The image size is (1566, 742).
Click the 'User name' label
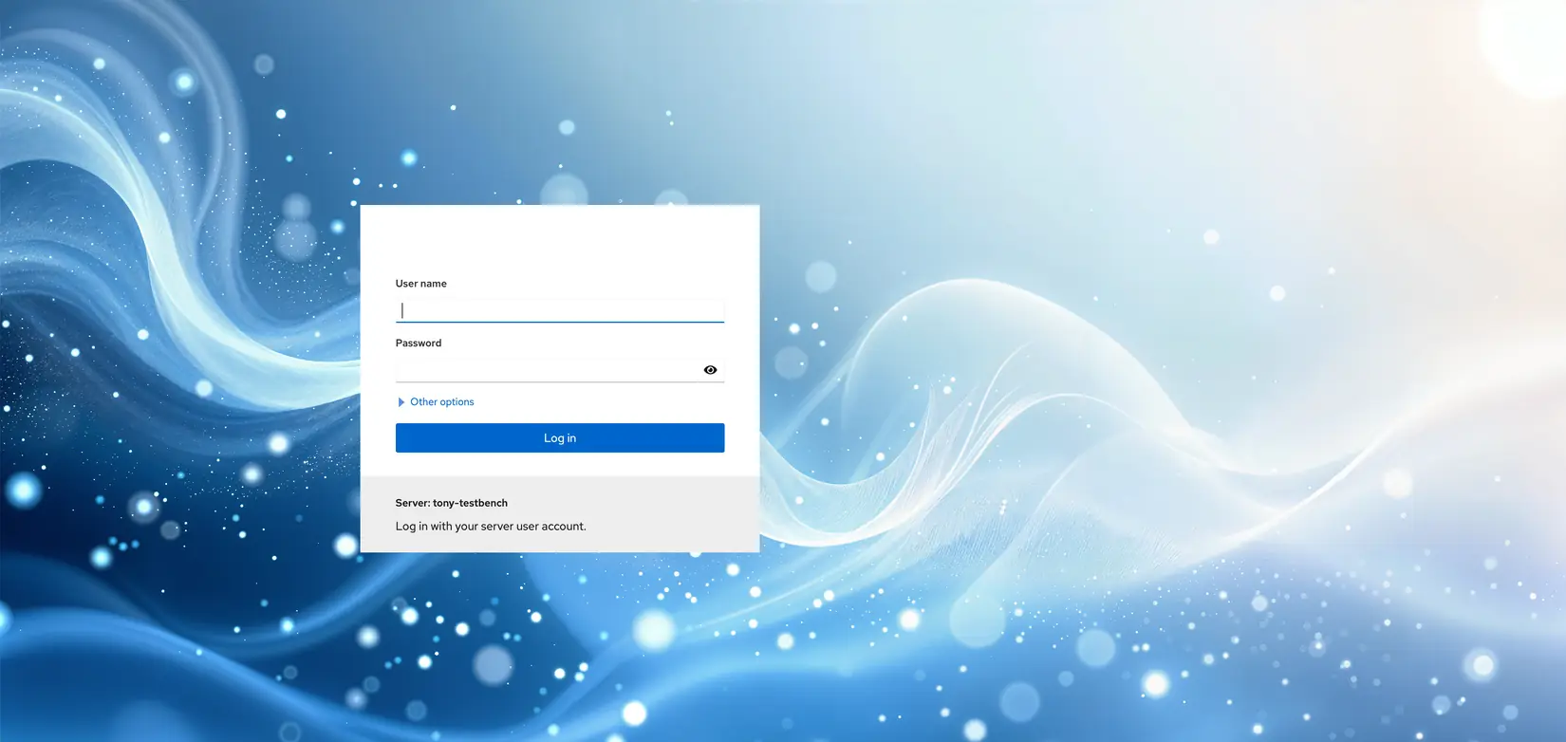click(x=420, y=284)
